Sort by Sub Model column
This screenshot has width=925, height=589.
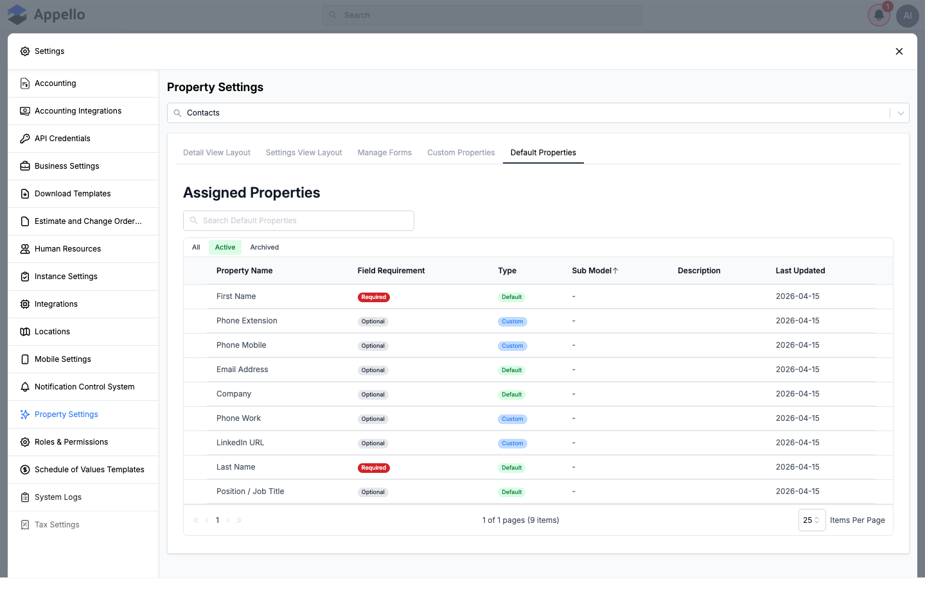click(595, 271)
